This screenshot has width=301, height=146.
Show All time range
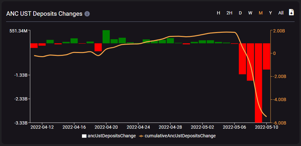(x=281, y=13)
